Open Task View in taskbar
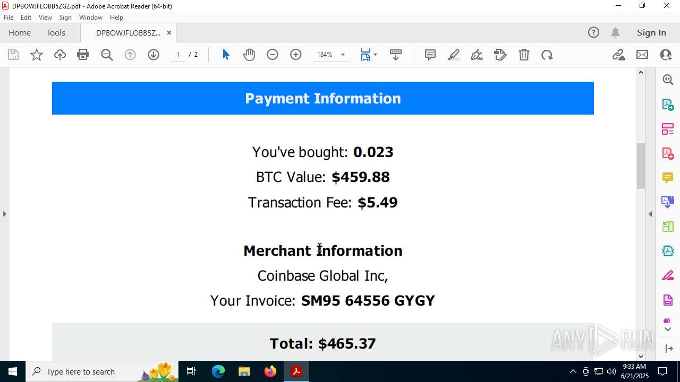Screen dimensions: 680x382 [x=191, y=371]
